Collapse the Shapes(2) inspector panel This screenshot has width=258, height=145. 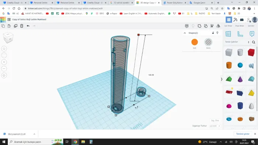(x=185, y=33)
